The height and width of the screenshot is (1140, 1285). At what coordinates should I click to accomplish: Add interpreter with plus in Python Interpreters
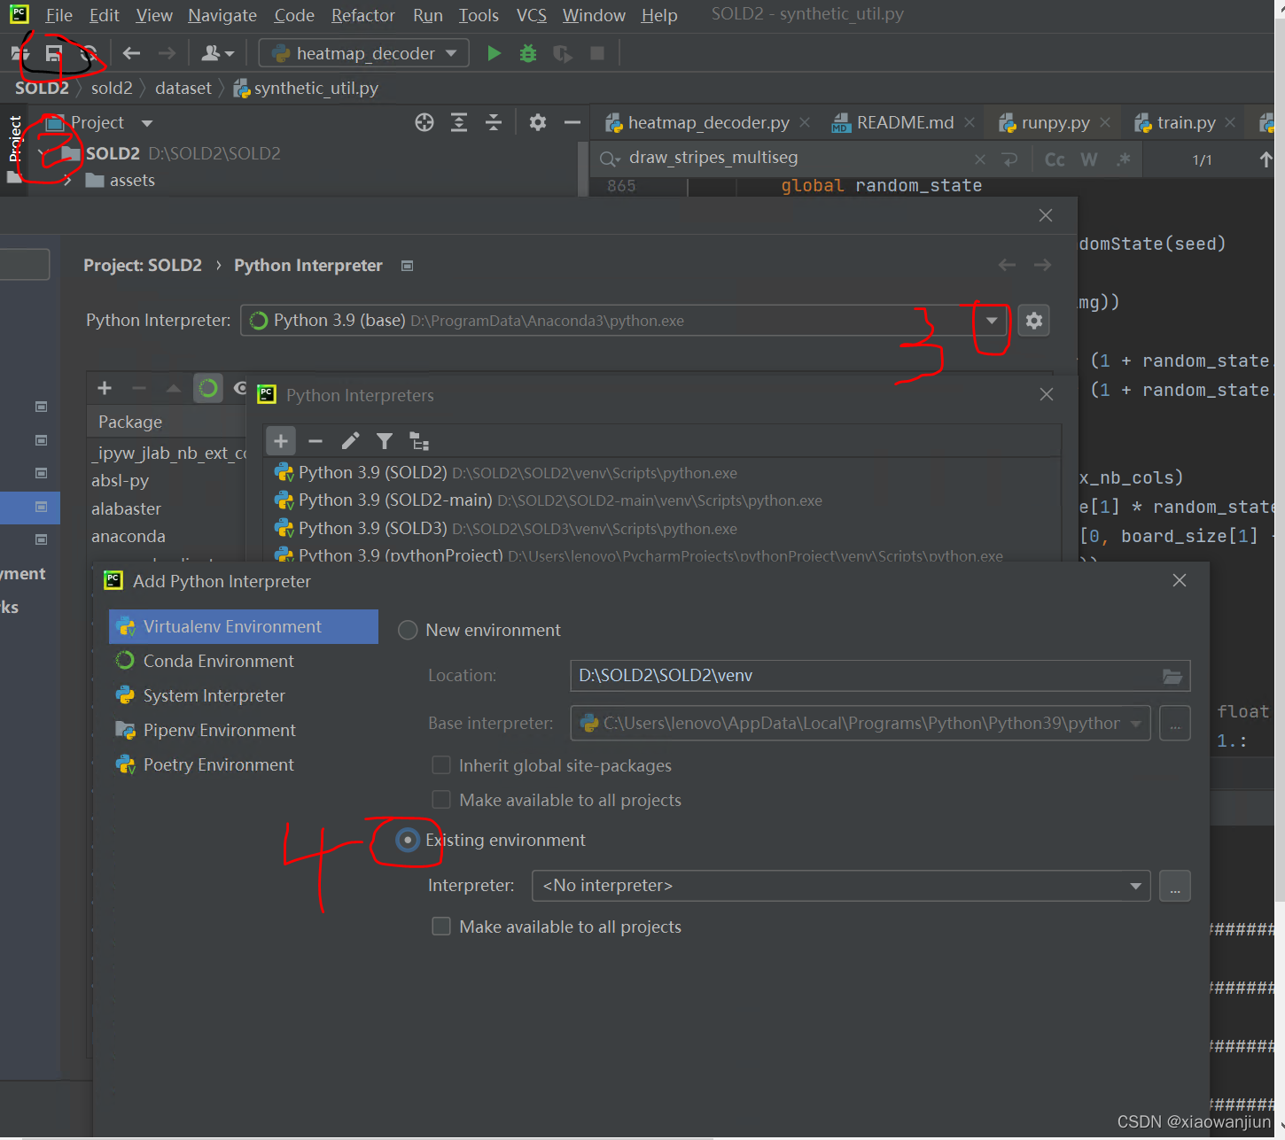(x=281, y=441)
